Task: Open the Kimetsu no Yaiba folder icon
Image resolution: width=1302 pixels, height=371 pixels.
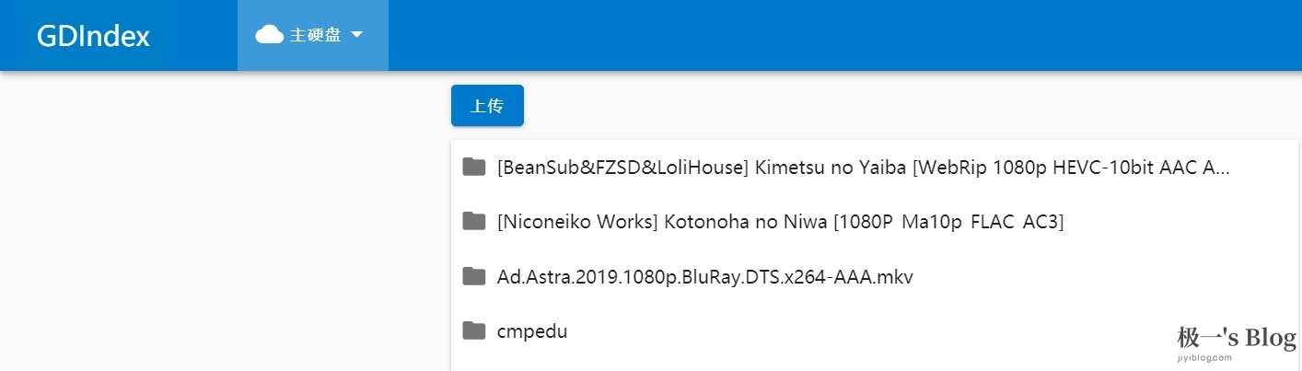Action: [474, 167]
